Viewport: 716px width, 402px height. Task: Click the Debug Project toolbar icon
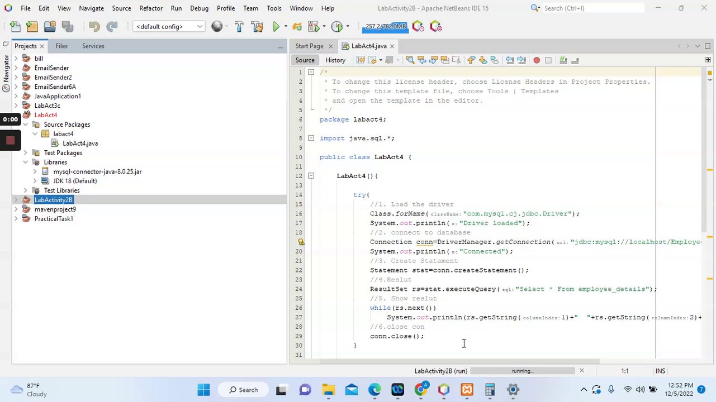point(315,27)
